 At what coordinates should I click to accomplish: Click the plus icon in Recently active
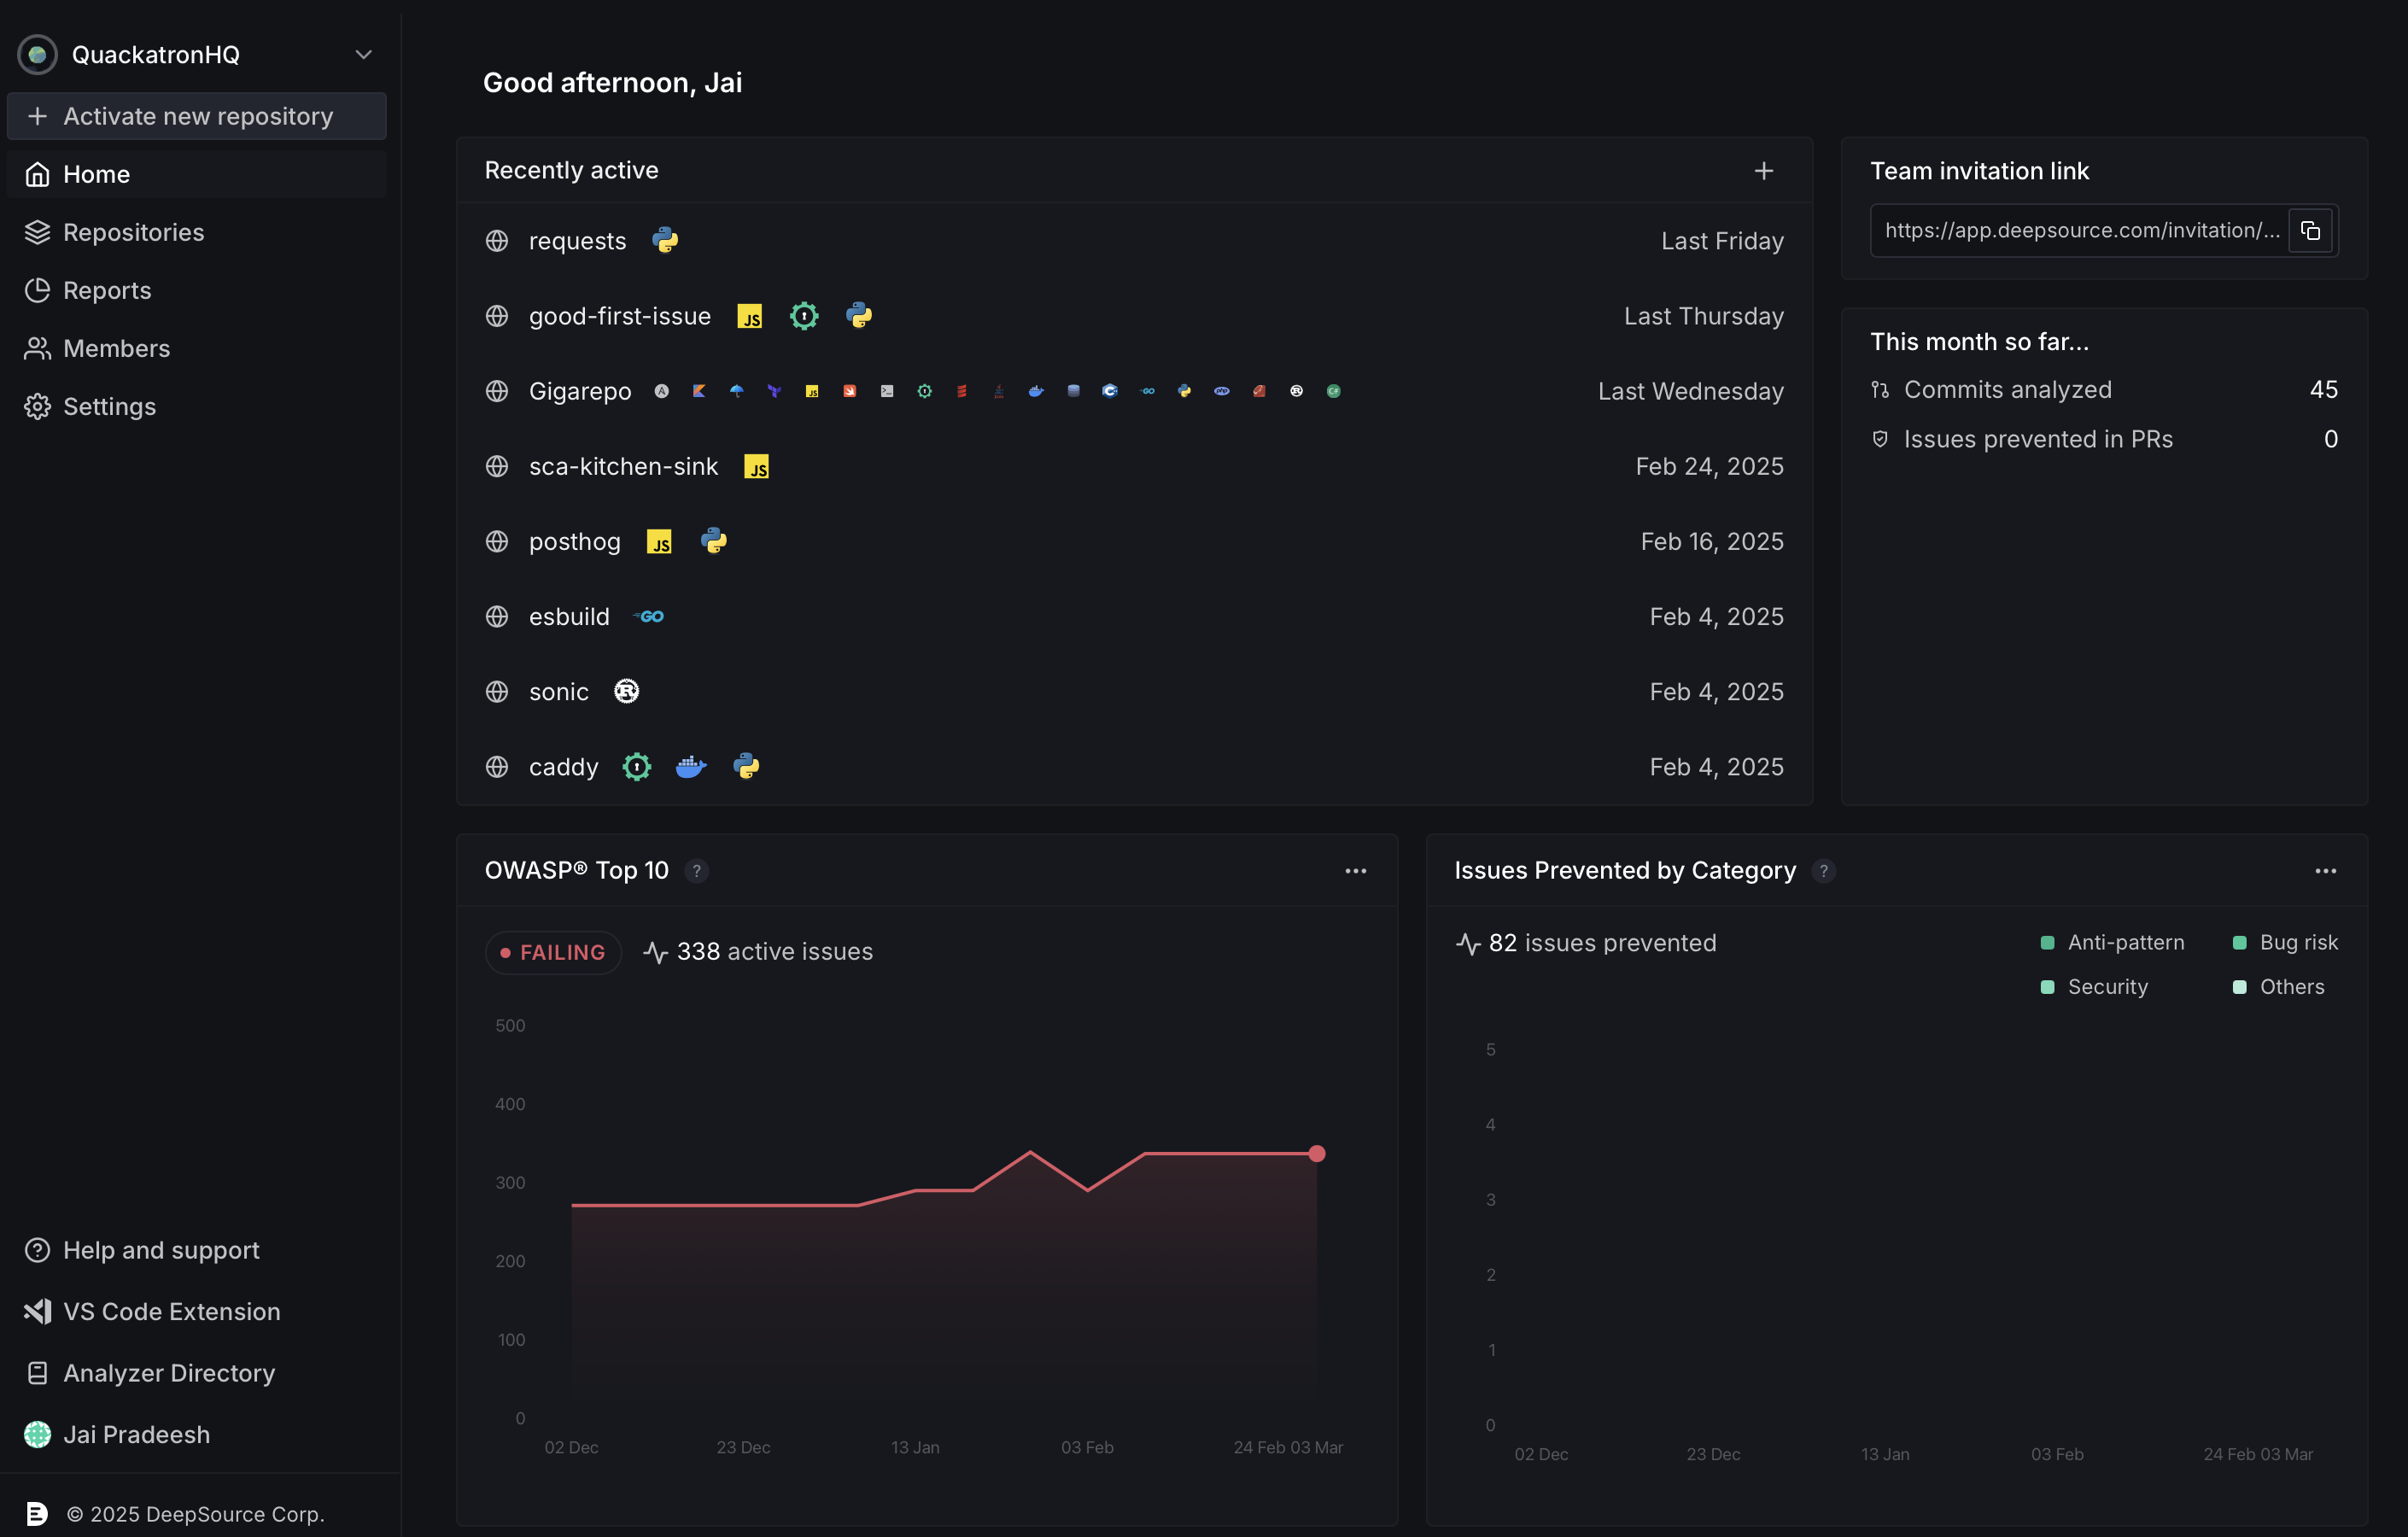click(x=1763, y=171)
